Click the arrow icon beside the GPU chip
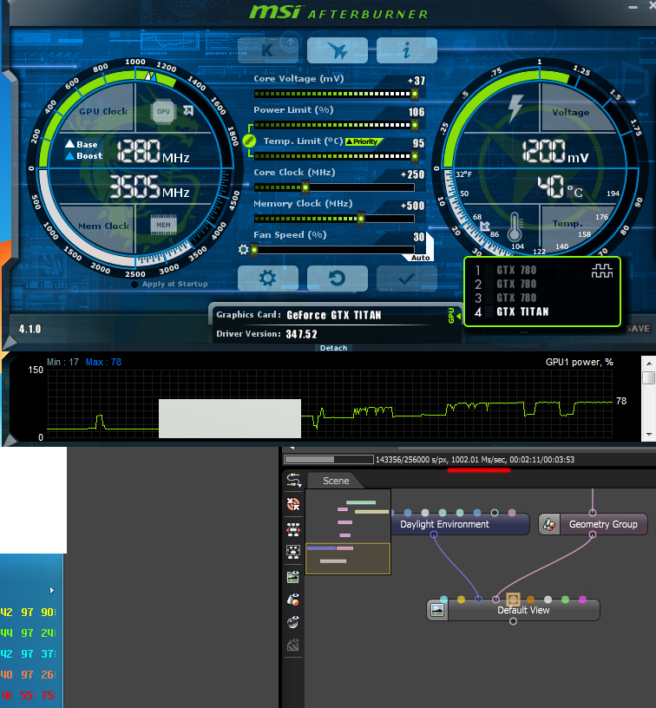 pos(188,110)
